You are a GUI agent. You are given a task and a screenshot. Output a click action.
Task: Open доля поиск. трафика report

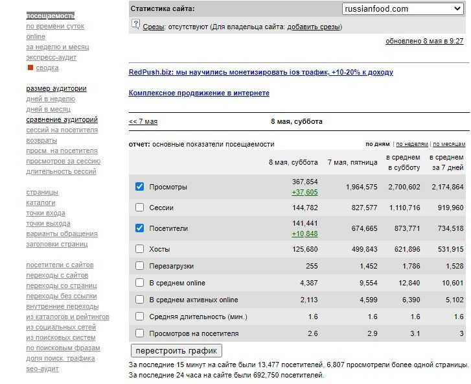click(x=60, y=358)
